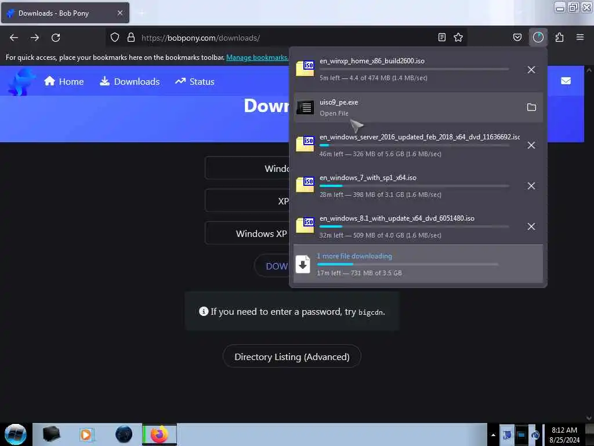Select the en_windows_server_2016 ISO filename text
This screenshot has height=446, width=594.
pyautogui.click(x=420, y=137)
